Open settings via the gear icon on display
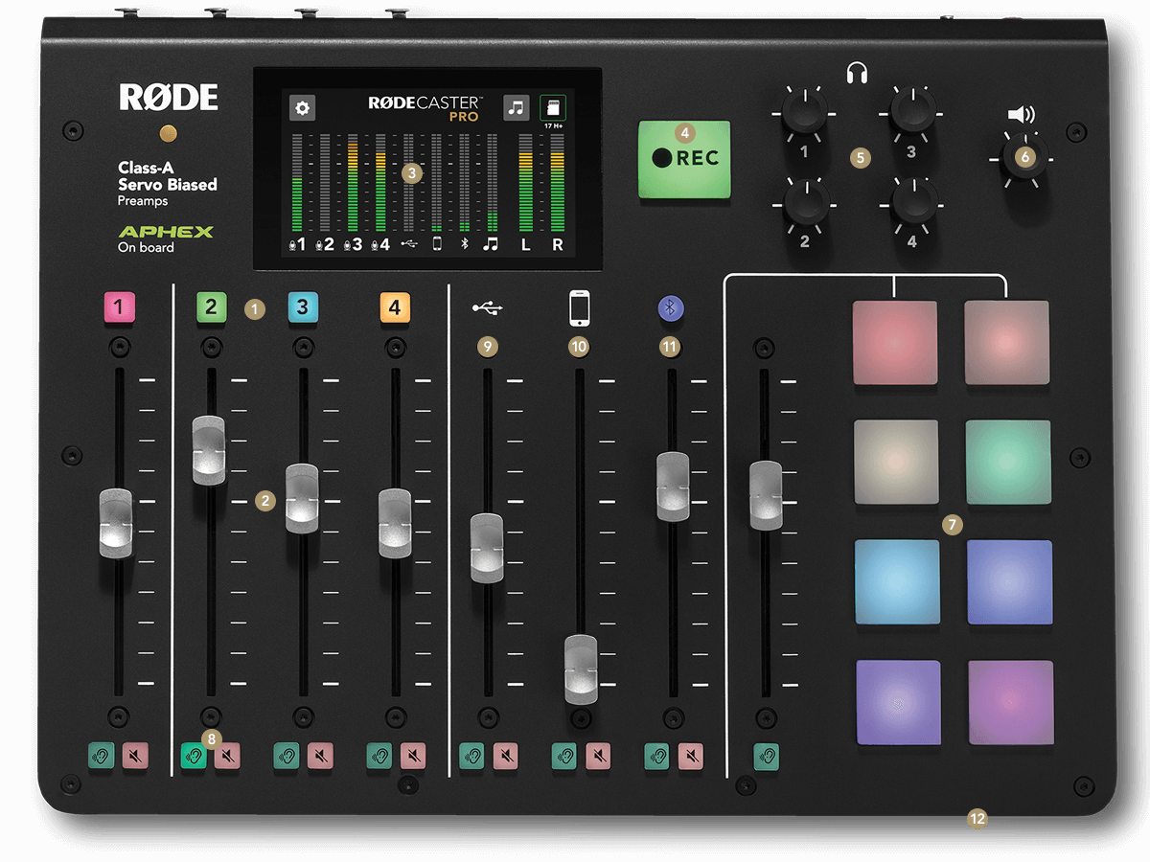This screenshot has width=1150, height=862. 303,107
